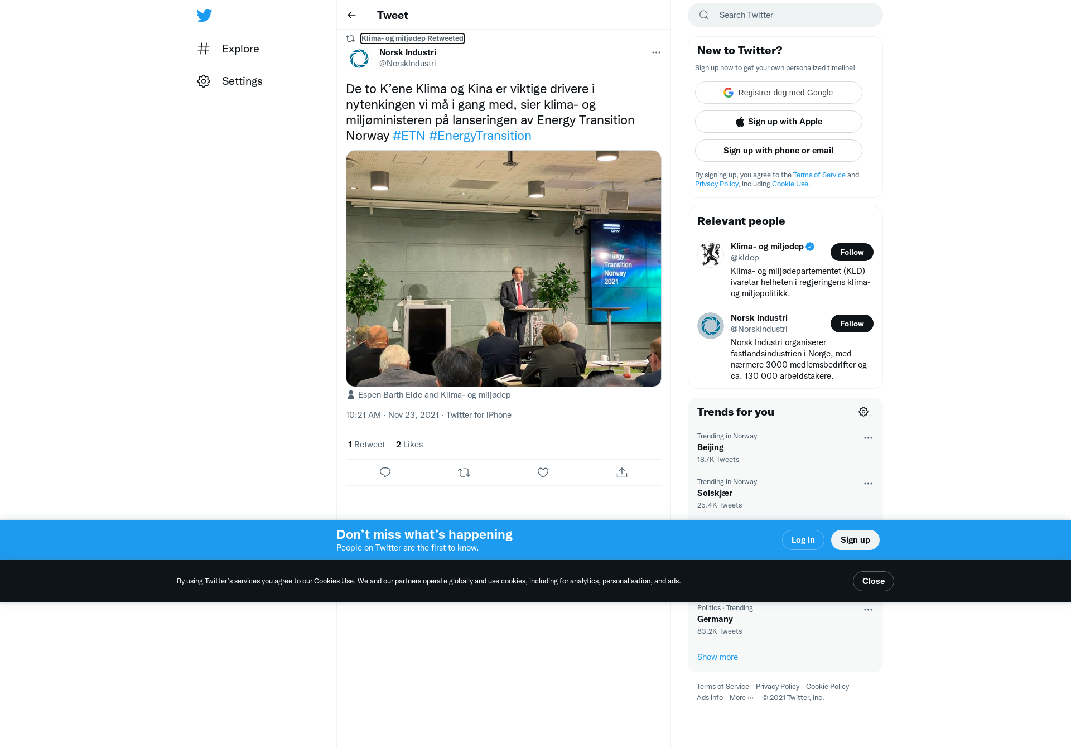Open Norsk Industri avatar in tweet header
Viewport: 1071px width, 748px height.
359,58
